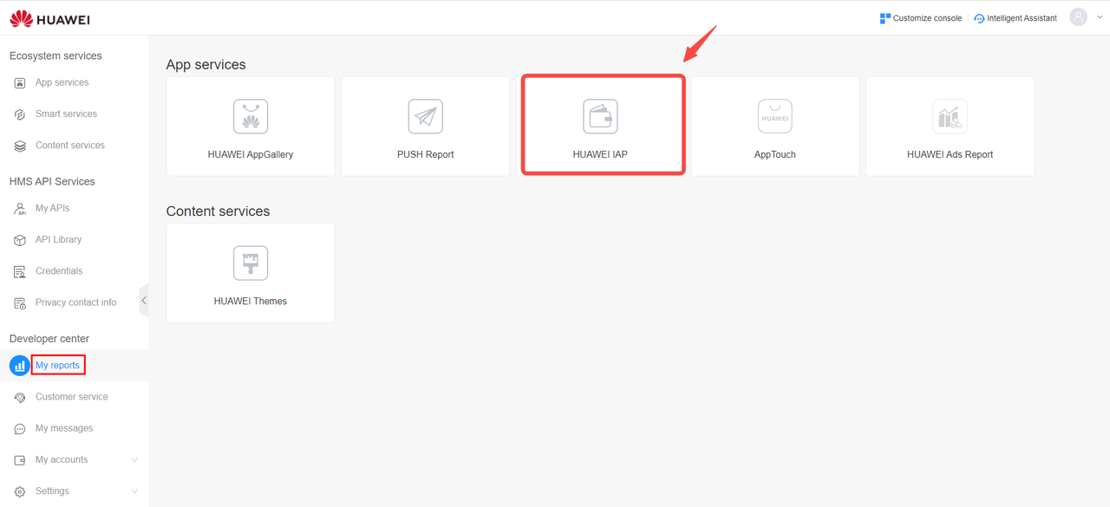
Task: Open the HUAWEI IAP card label
Action: coord(600,155)
